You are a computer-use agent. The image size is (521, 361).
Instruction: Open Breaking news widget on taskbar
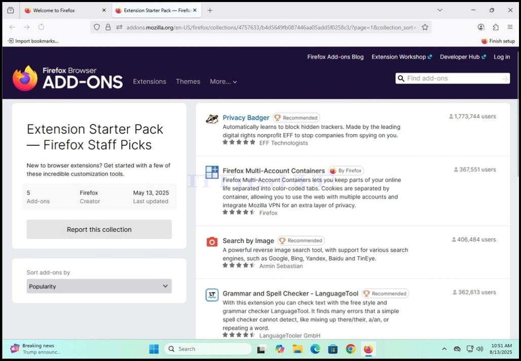coord(35,349)
